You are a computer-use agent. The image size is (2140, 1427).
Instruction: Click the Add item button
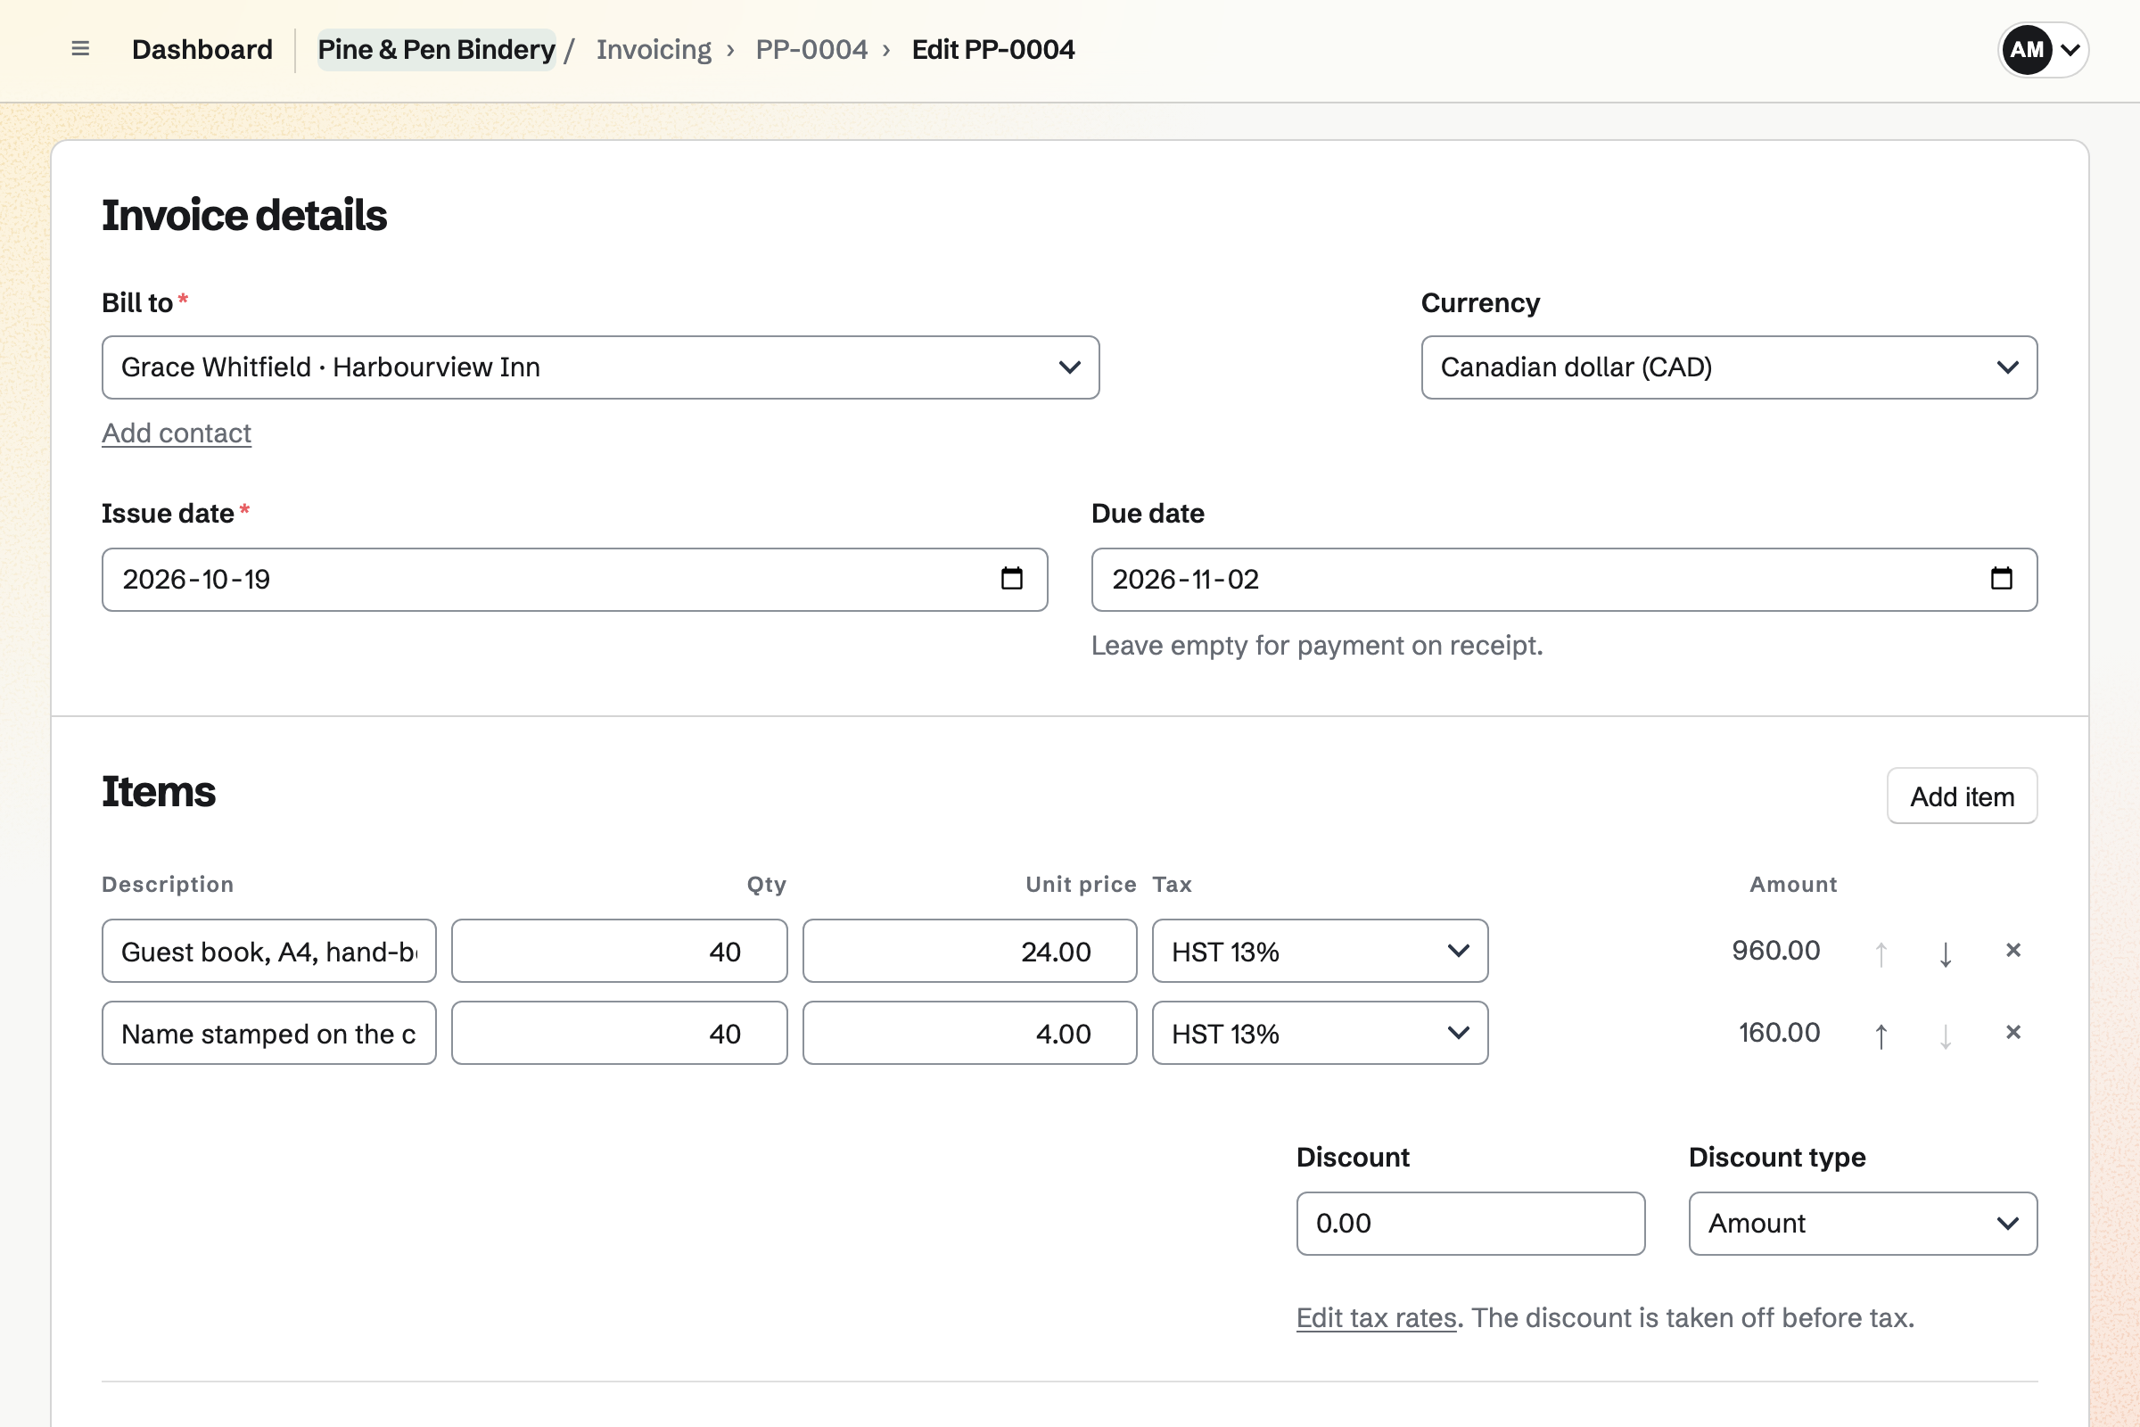pos(1962,796)
